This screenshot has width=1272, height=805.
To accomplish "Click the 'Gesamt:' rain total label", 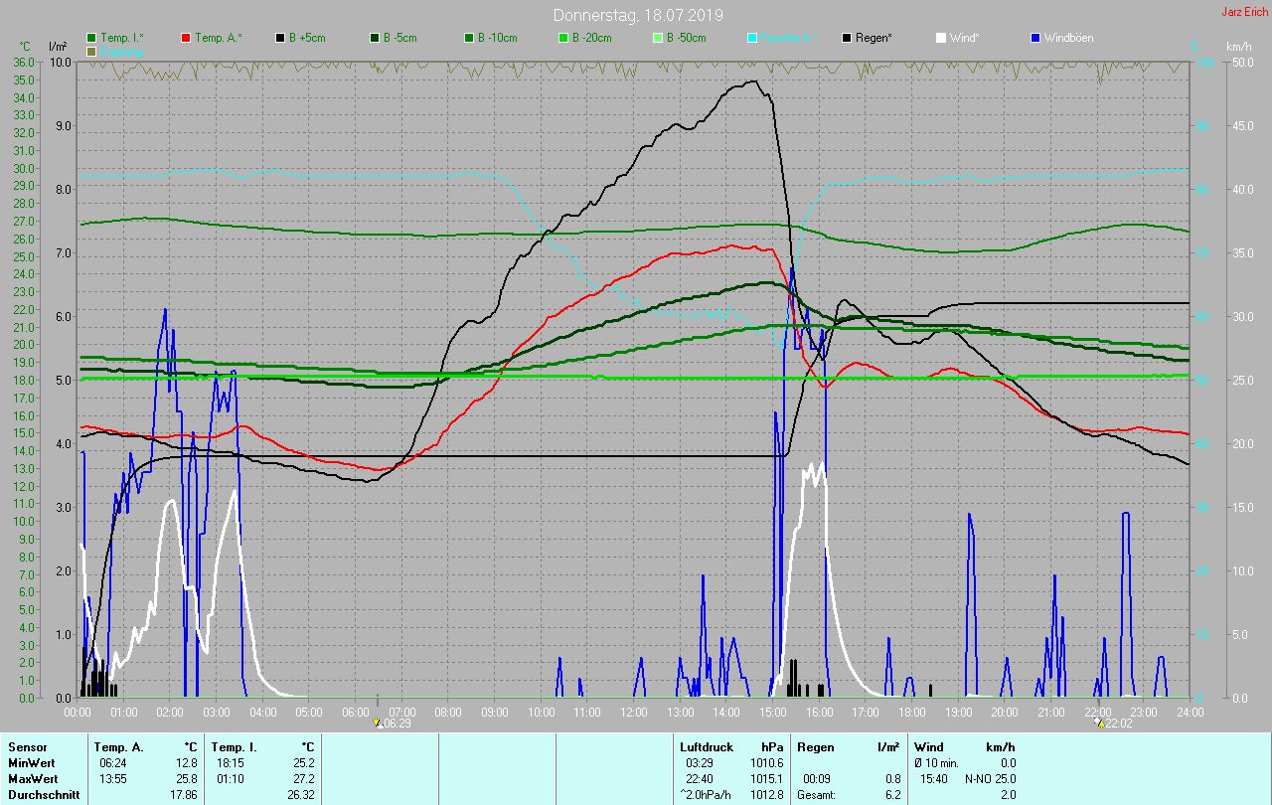I will pyautogui.click(x=816, y=795).
